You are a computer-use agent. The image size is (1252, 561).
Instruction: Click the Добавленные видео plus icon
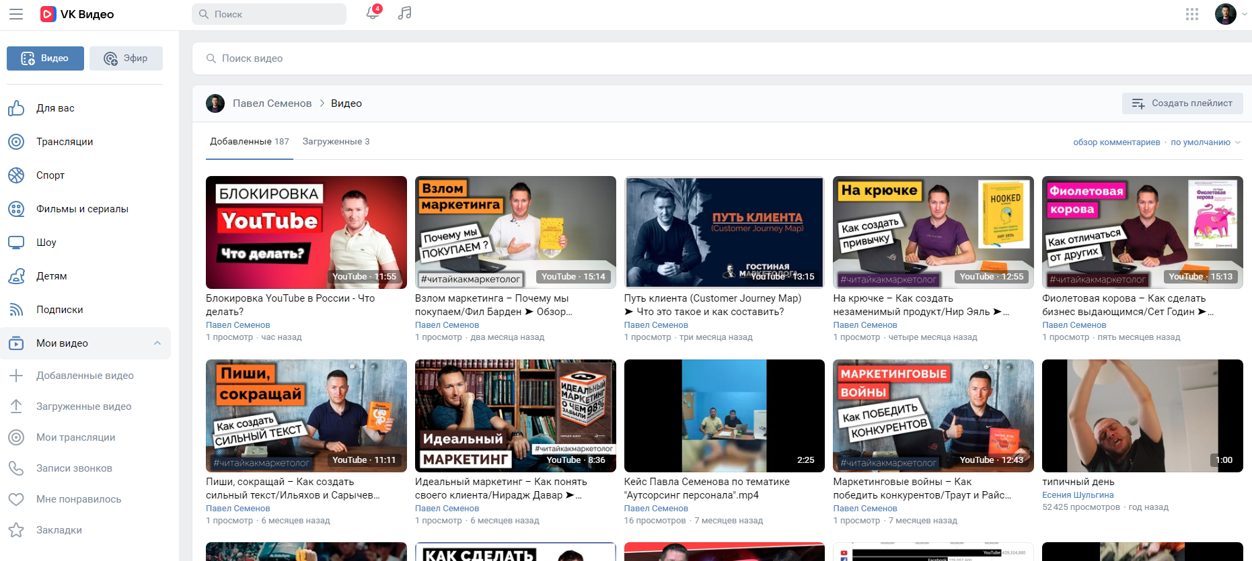[x=16, y=376]
